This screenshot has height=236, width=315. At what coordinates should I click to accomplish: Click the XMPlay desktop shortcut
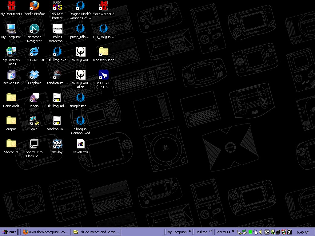(57, 144)
